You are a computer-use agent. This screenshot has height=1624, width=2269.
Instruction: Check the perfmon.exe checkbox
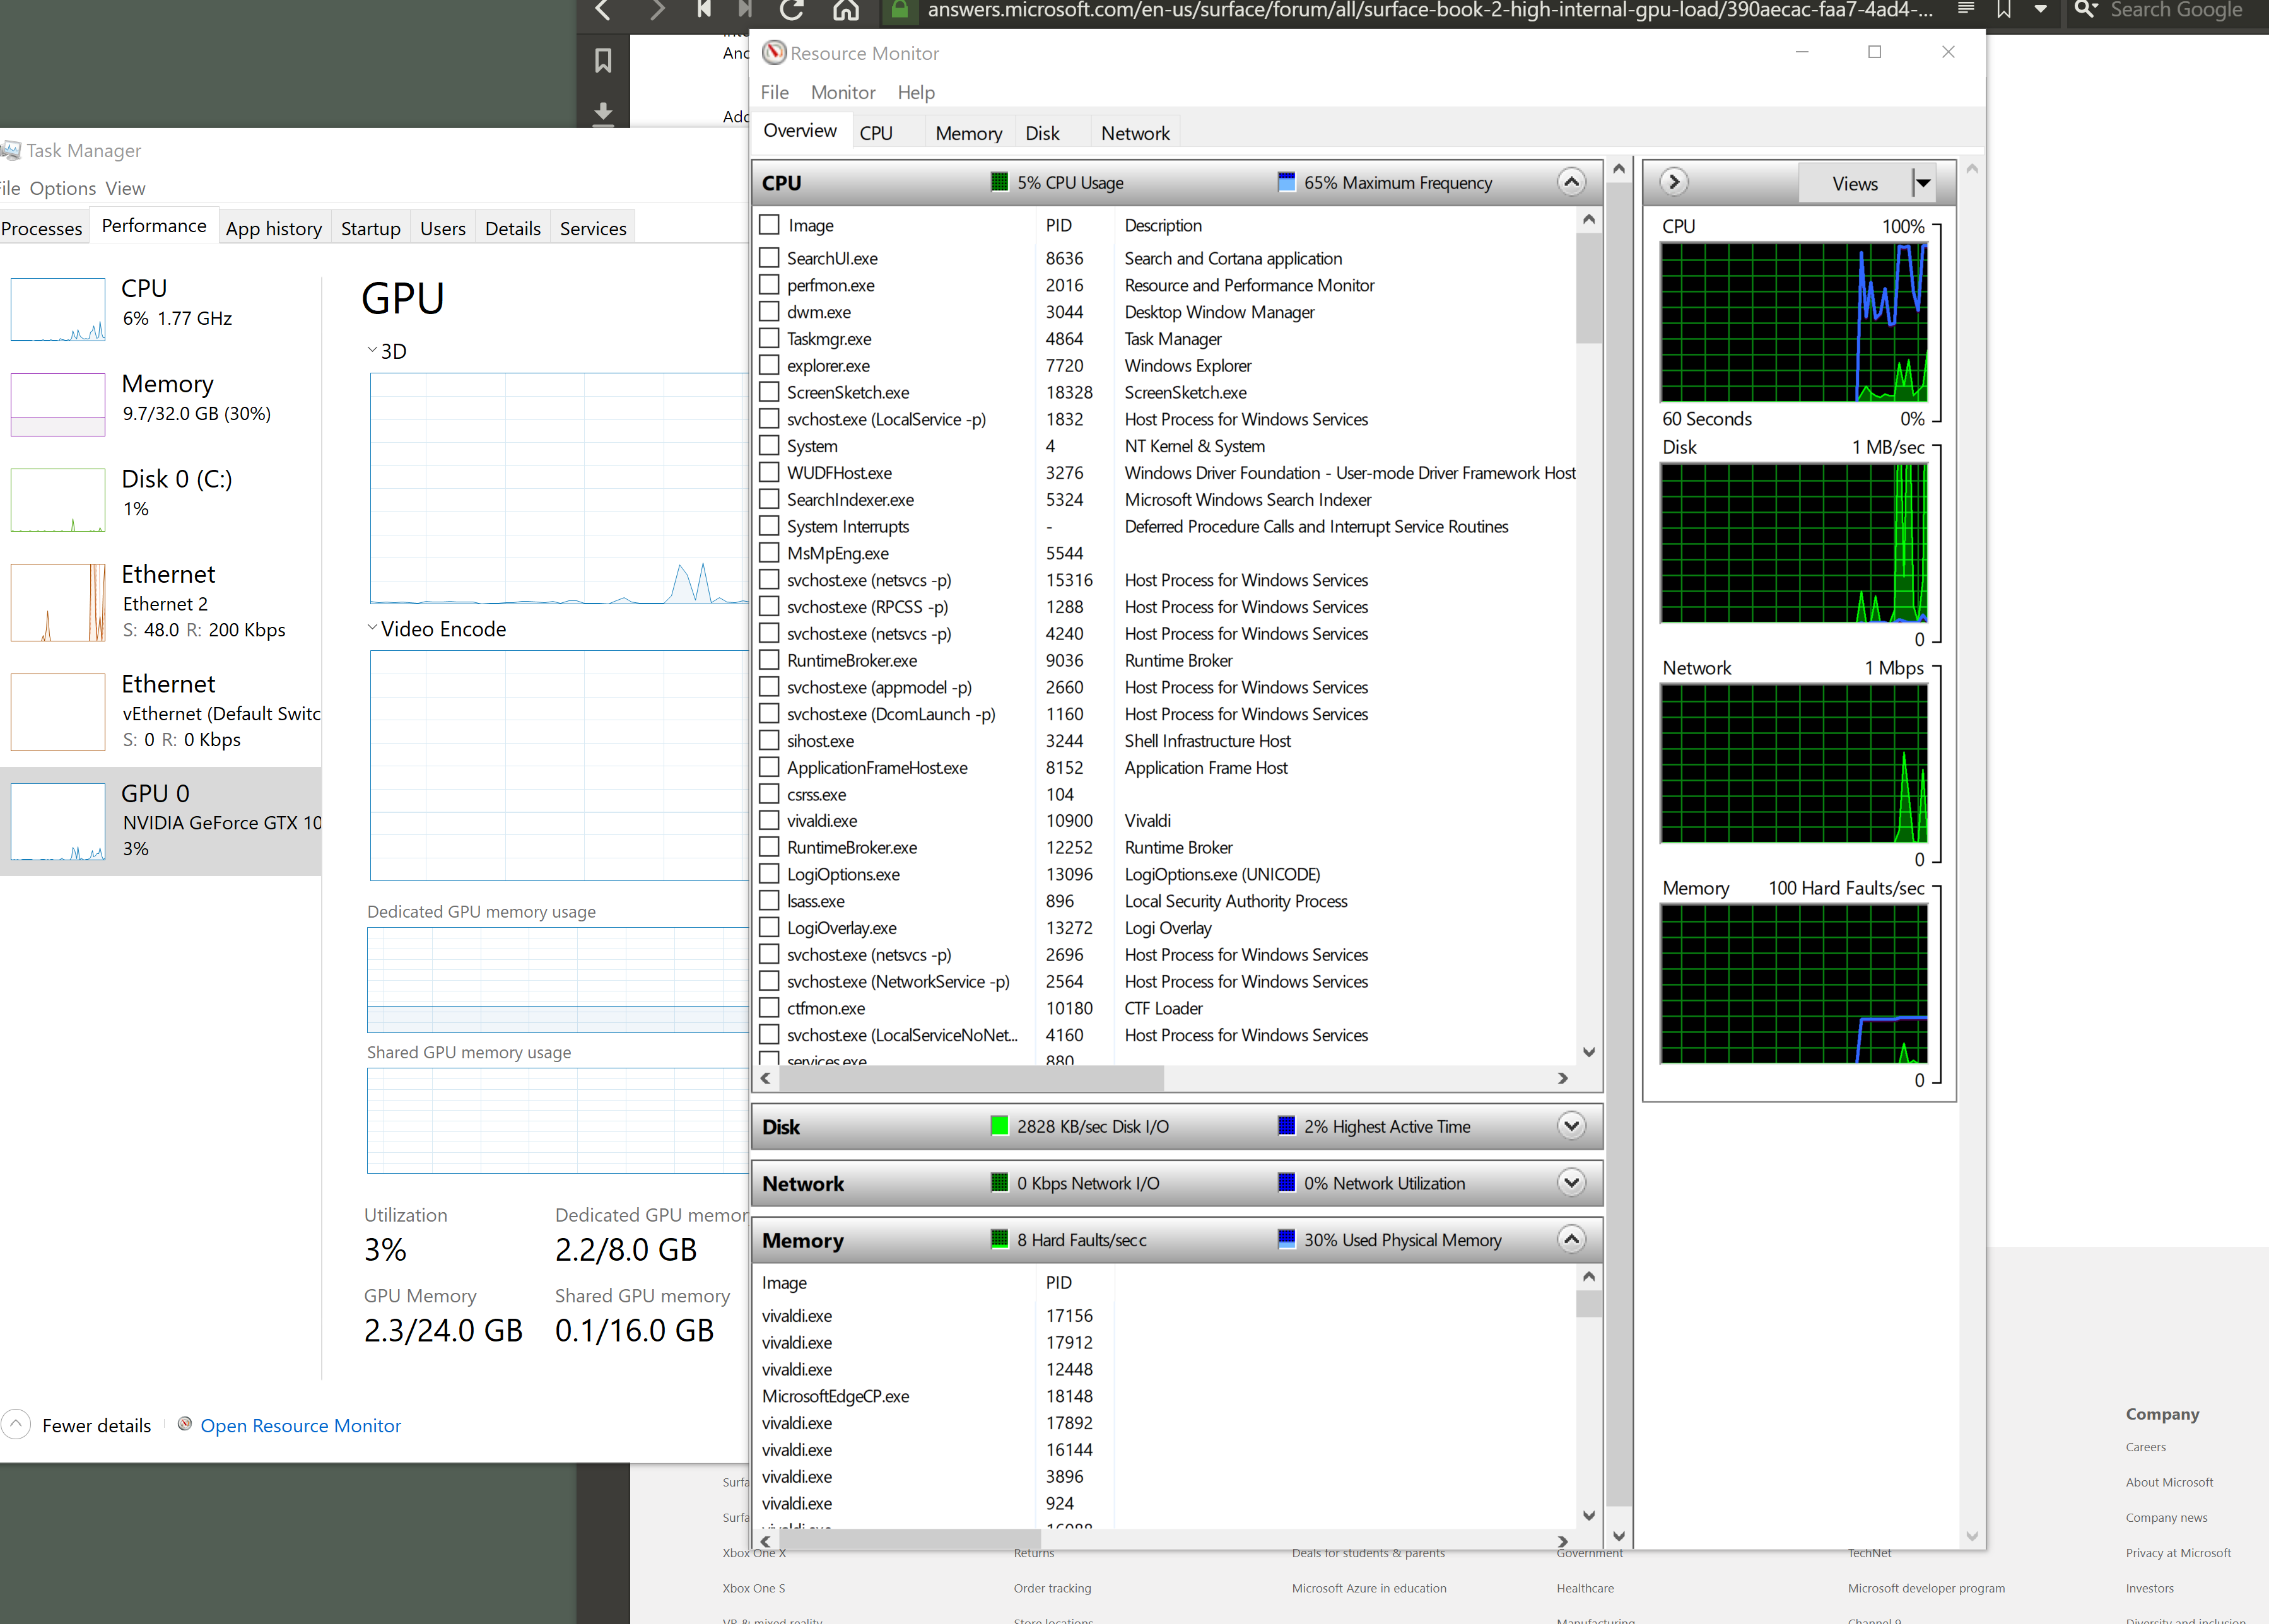769,285
